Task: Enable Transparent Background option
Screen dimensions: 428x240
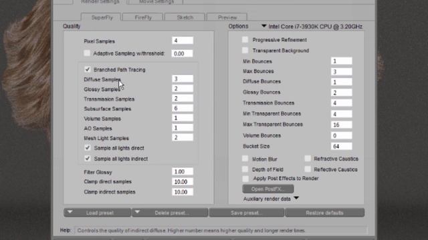Action: coord(245,51)
